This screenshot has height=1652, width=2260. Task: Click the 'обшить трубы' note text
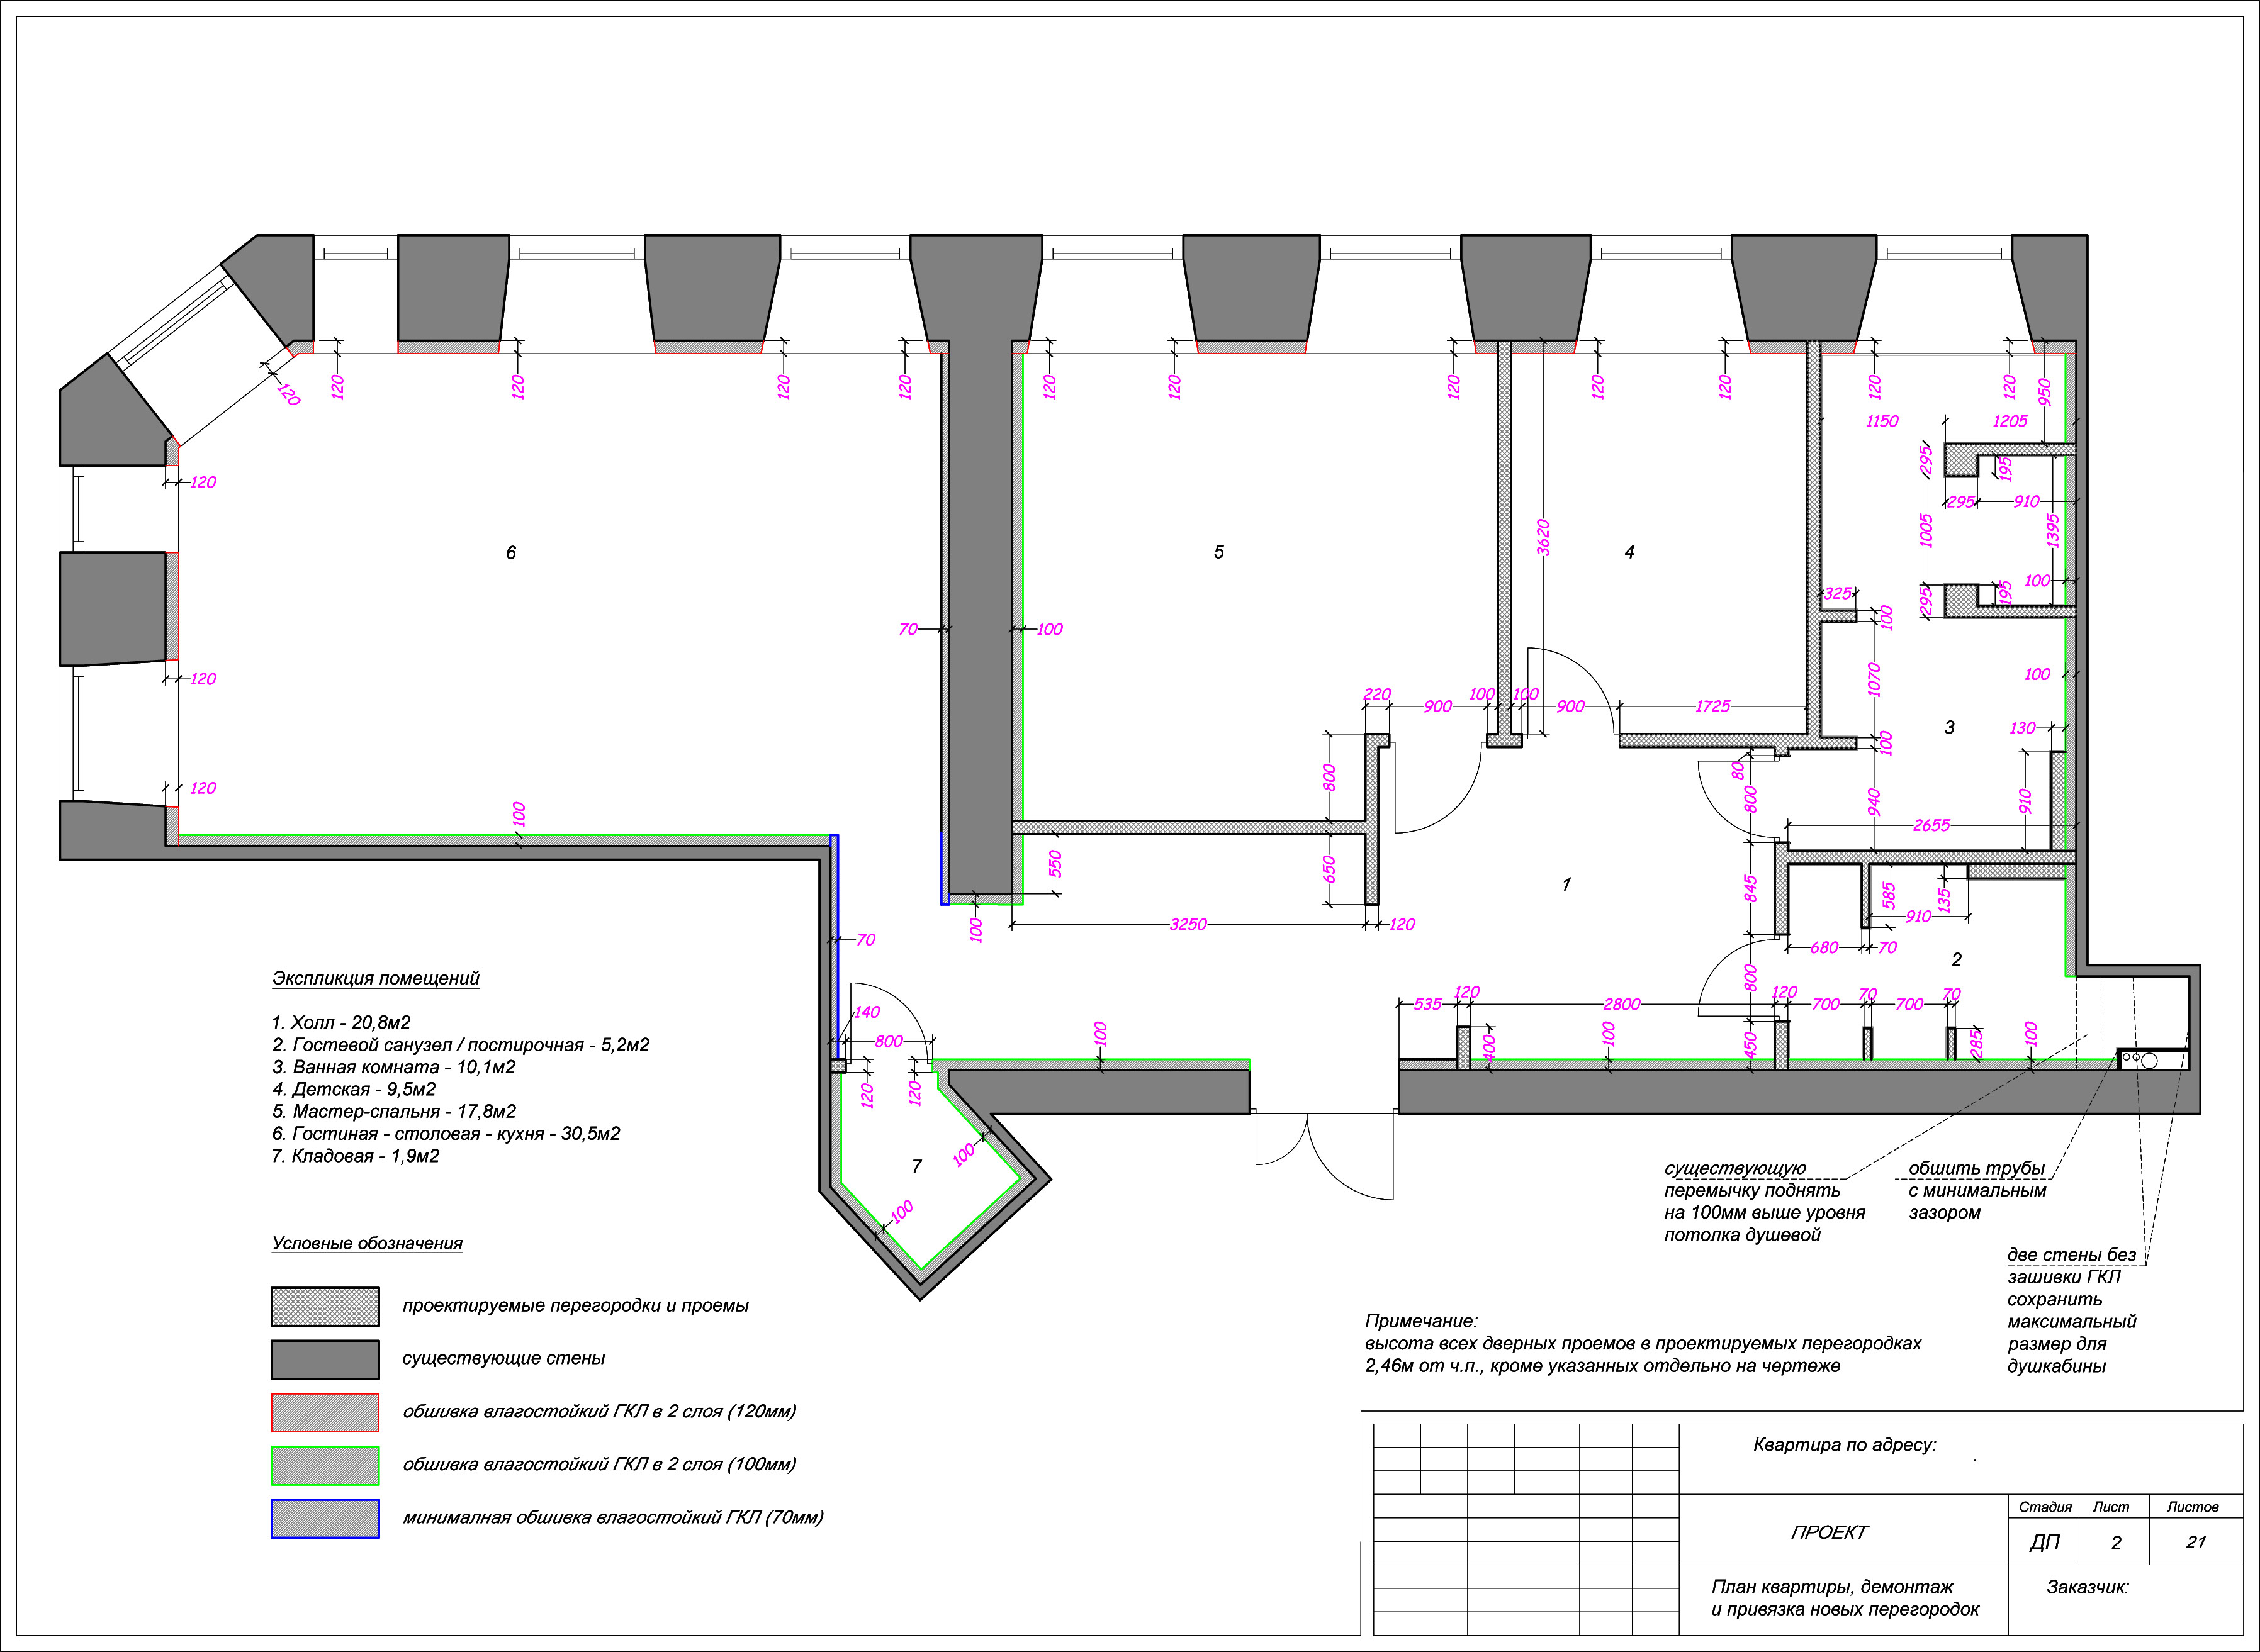pos(1976,1168)
